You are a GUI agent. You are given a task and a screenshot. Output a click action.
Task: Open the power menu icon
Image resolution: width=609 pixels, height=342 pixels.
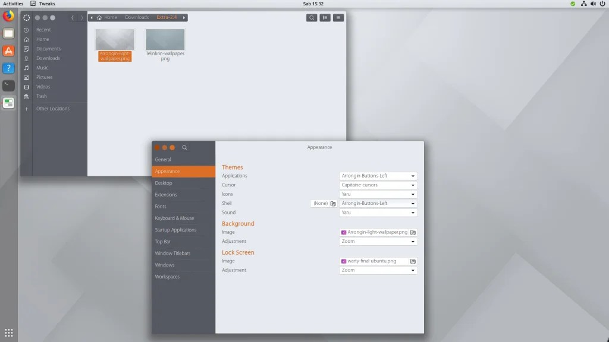[x=602, y=4]
